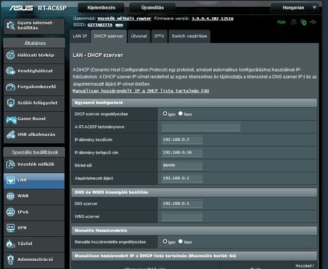Viewport: 328px width, 269px height.
Task: Select Nem for Manuális hozzárendelés engedélyezése
Action: tap(180, 241)
